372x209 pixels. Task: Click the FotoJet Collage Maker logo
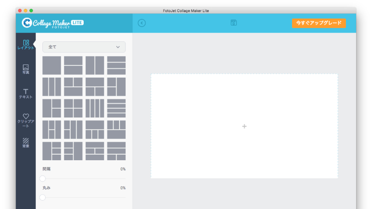[52, 23]
